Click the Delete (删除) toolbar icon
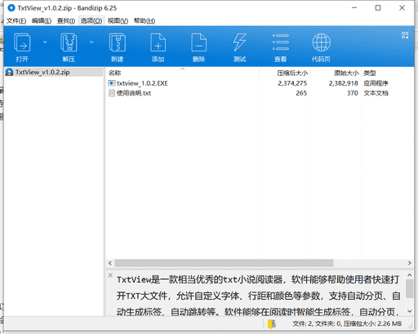The image size is (418, 334). tap(199, 42)
